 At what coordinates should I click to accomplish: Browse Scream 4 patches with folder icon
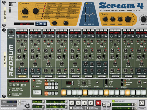[x=41, y=24]
